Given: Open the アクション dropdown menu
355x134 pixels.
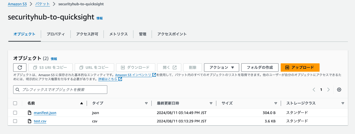Looking at the screenshot, I should pyautogui.click(x=221, y=67).
